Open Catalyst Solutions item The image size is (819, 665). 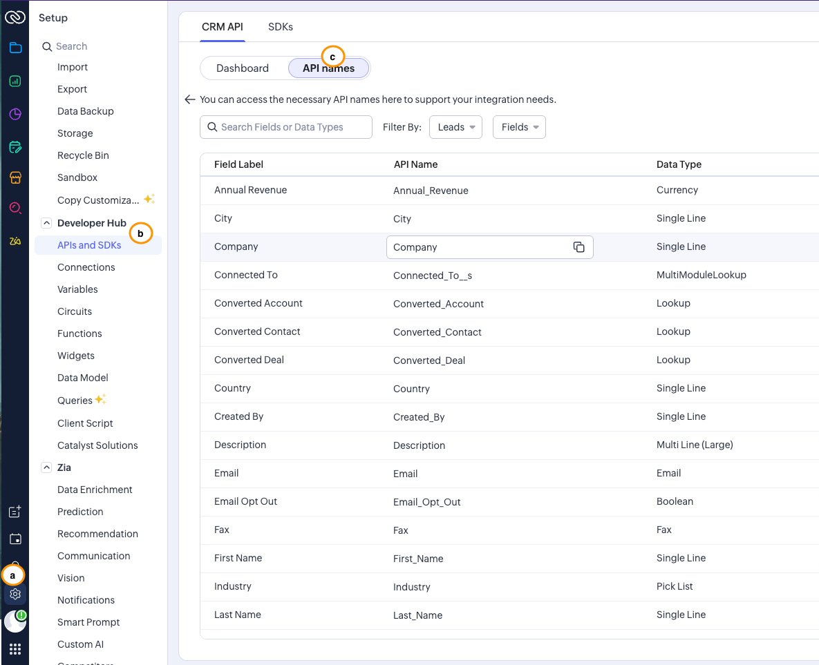click(x=97, y=445)
